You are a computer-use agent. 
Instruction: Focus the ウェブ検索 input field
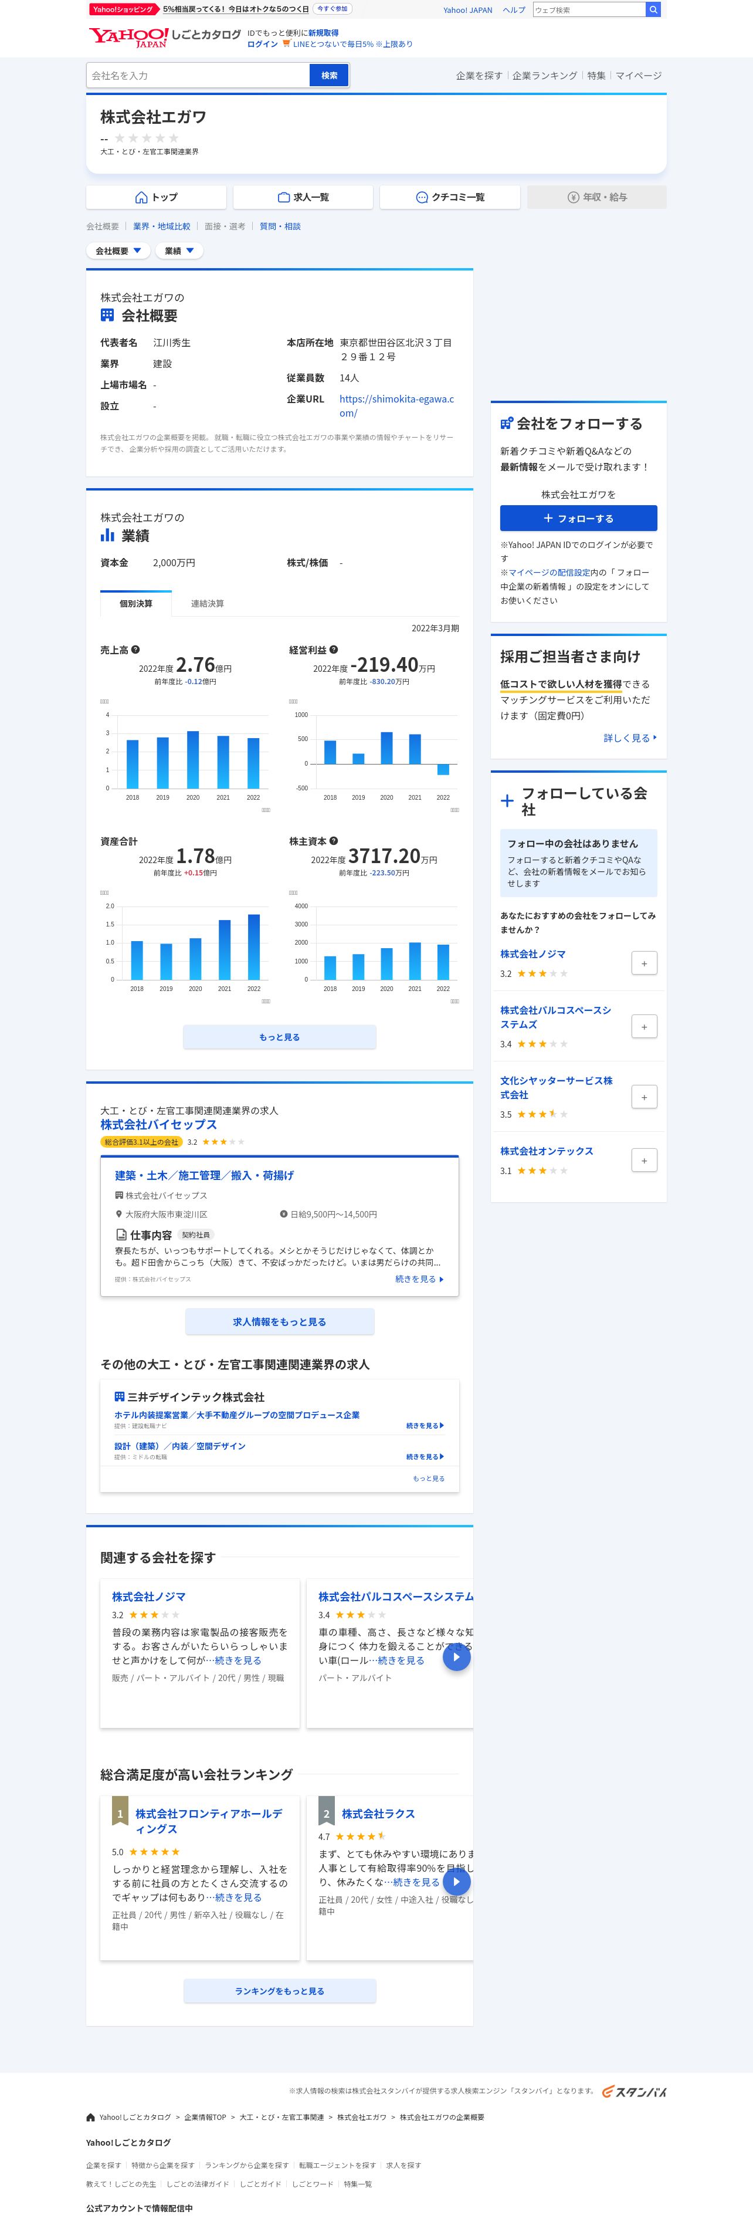click(x=589, y=9)
